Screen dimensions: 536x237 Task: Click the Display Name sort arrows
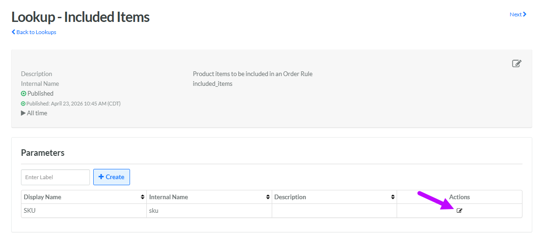click(143, 197)
